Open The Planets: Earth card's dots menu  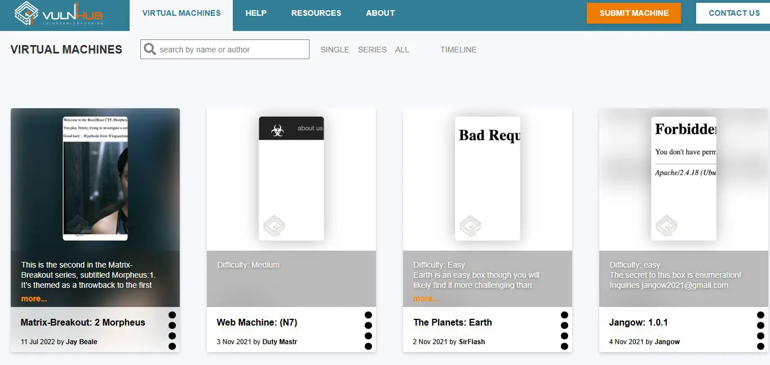564,331
